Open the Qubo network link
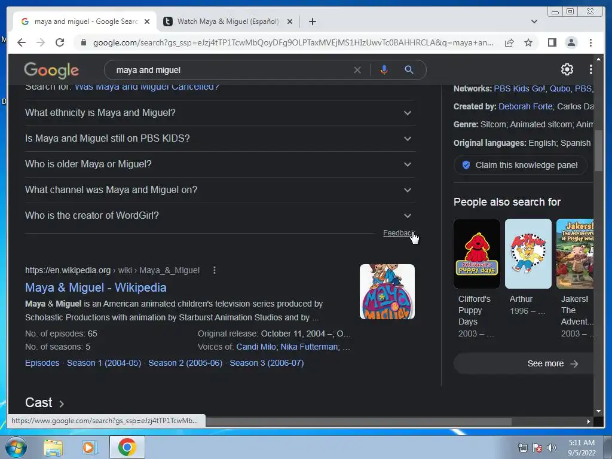The width and height of the screenshot is (612, 459). [x=559, y=88]
